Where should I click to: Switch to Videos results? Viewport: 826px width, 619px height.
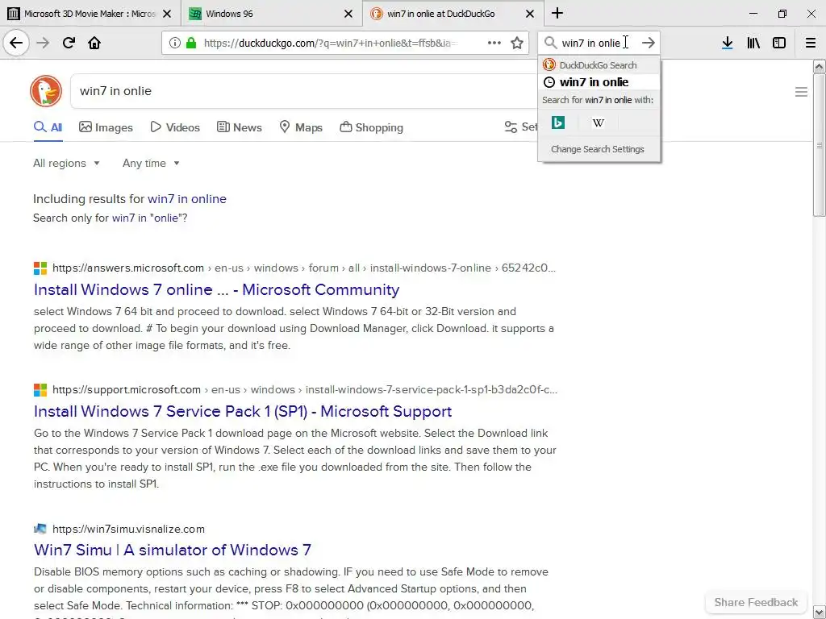pyautogui.click(x=175, y=127)
